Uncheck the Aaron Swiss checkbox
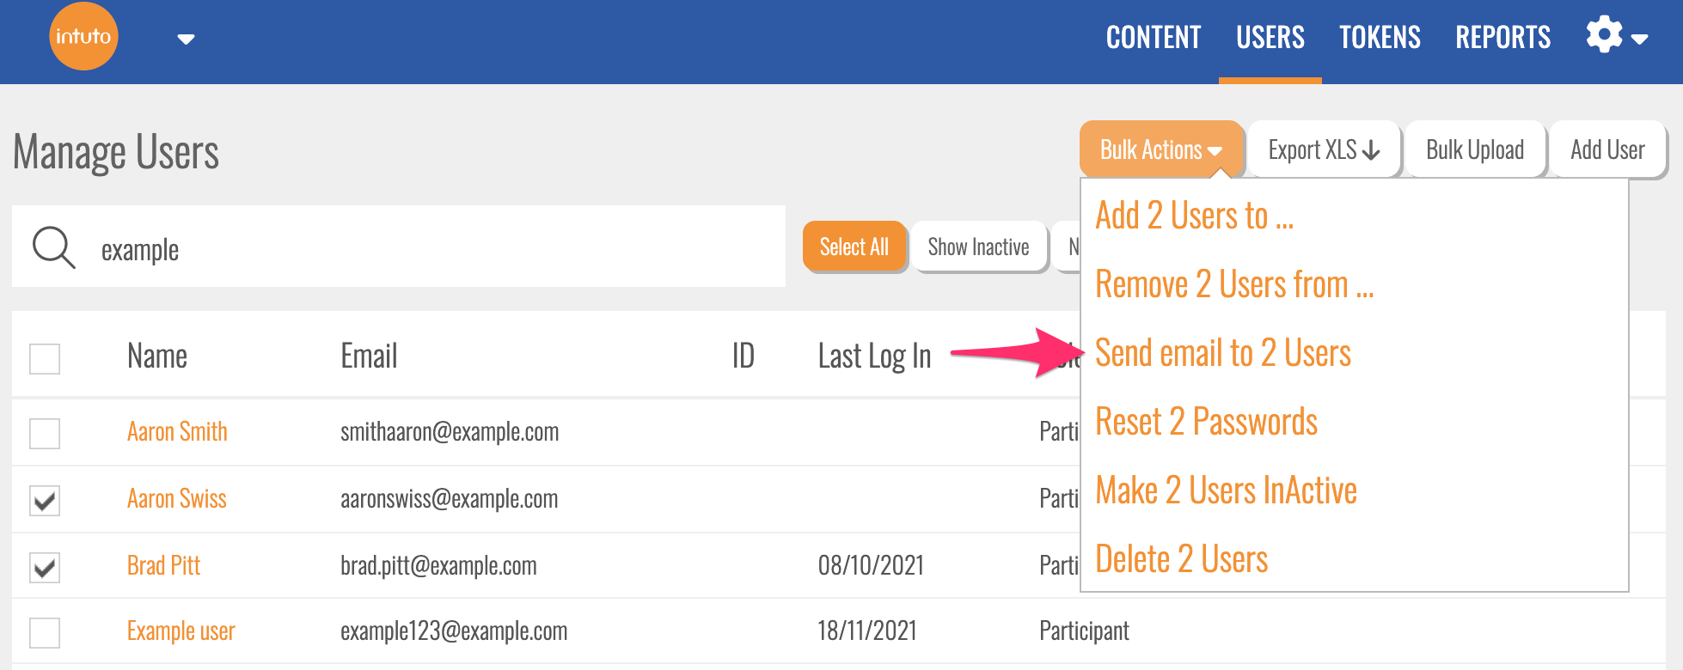Image resolution: width=1683 pixels, height=670 pixels. [45, 500]
